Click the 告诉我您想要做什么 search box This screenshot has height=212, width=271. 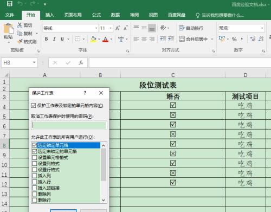[220, 15]
